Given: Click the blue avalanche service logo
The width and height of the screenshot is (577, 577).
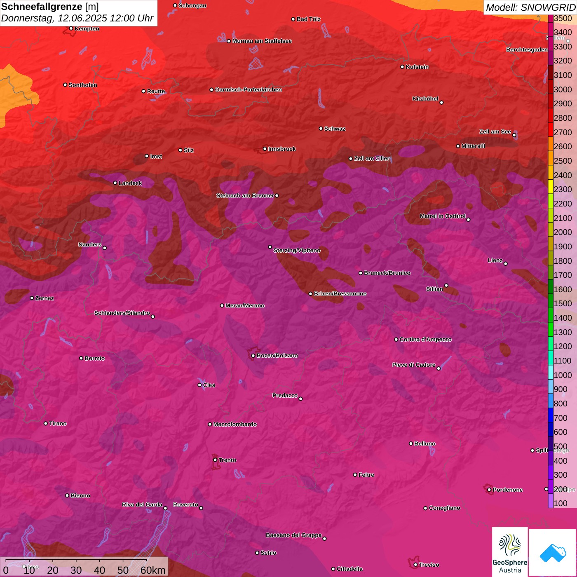Looking at the screenshot, I should click(x=552, y=553).
